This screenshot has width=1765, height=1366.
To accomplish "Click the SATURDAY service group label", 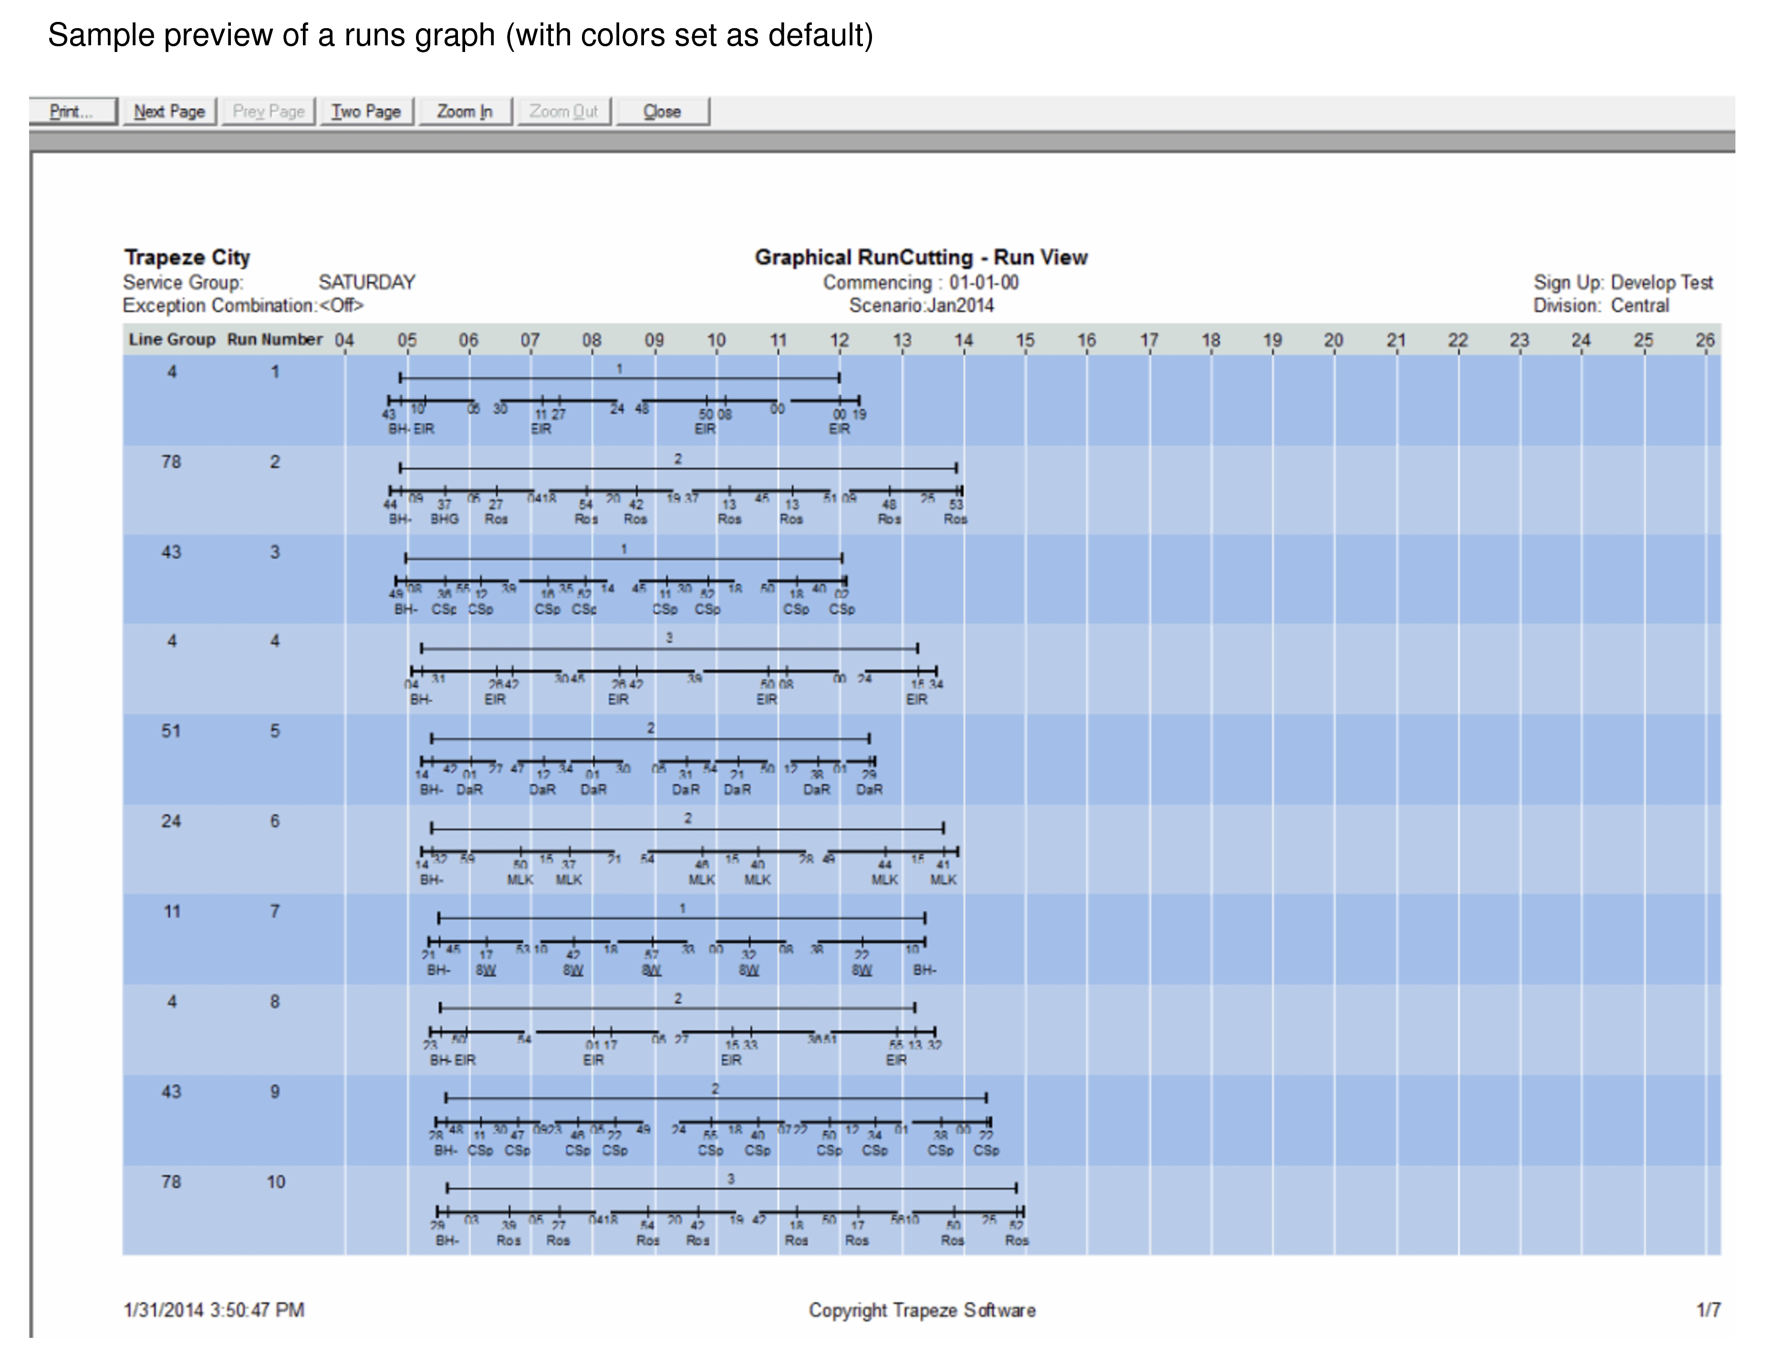I will click(x=366, y=282).
